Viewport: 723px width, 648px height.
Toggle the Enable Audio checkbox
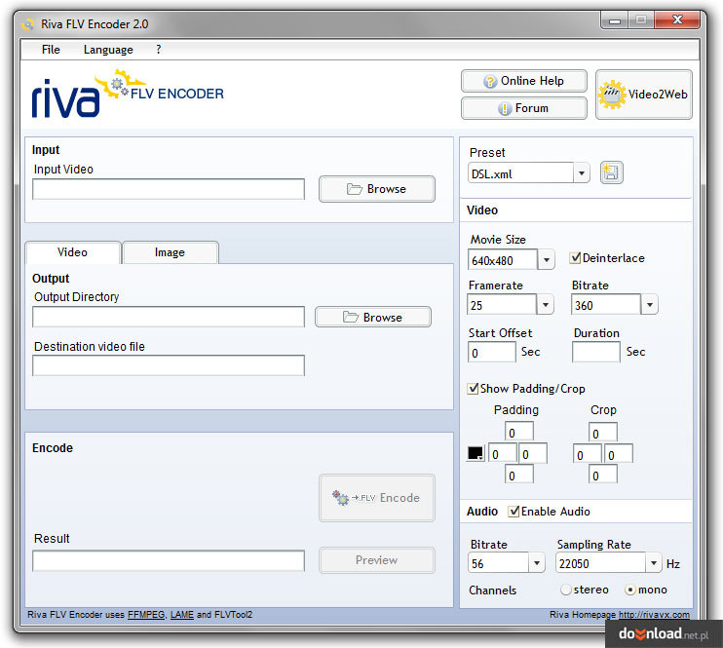[514, 512]
